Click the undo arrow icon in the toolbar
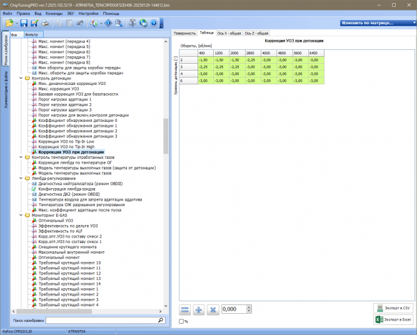This screenshot has width=417, height=335. coord(80,23)
